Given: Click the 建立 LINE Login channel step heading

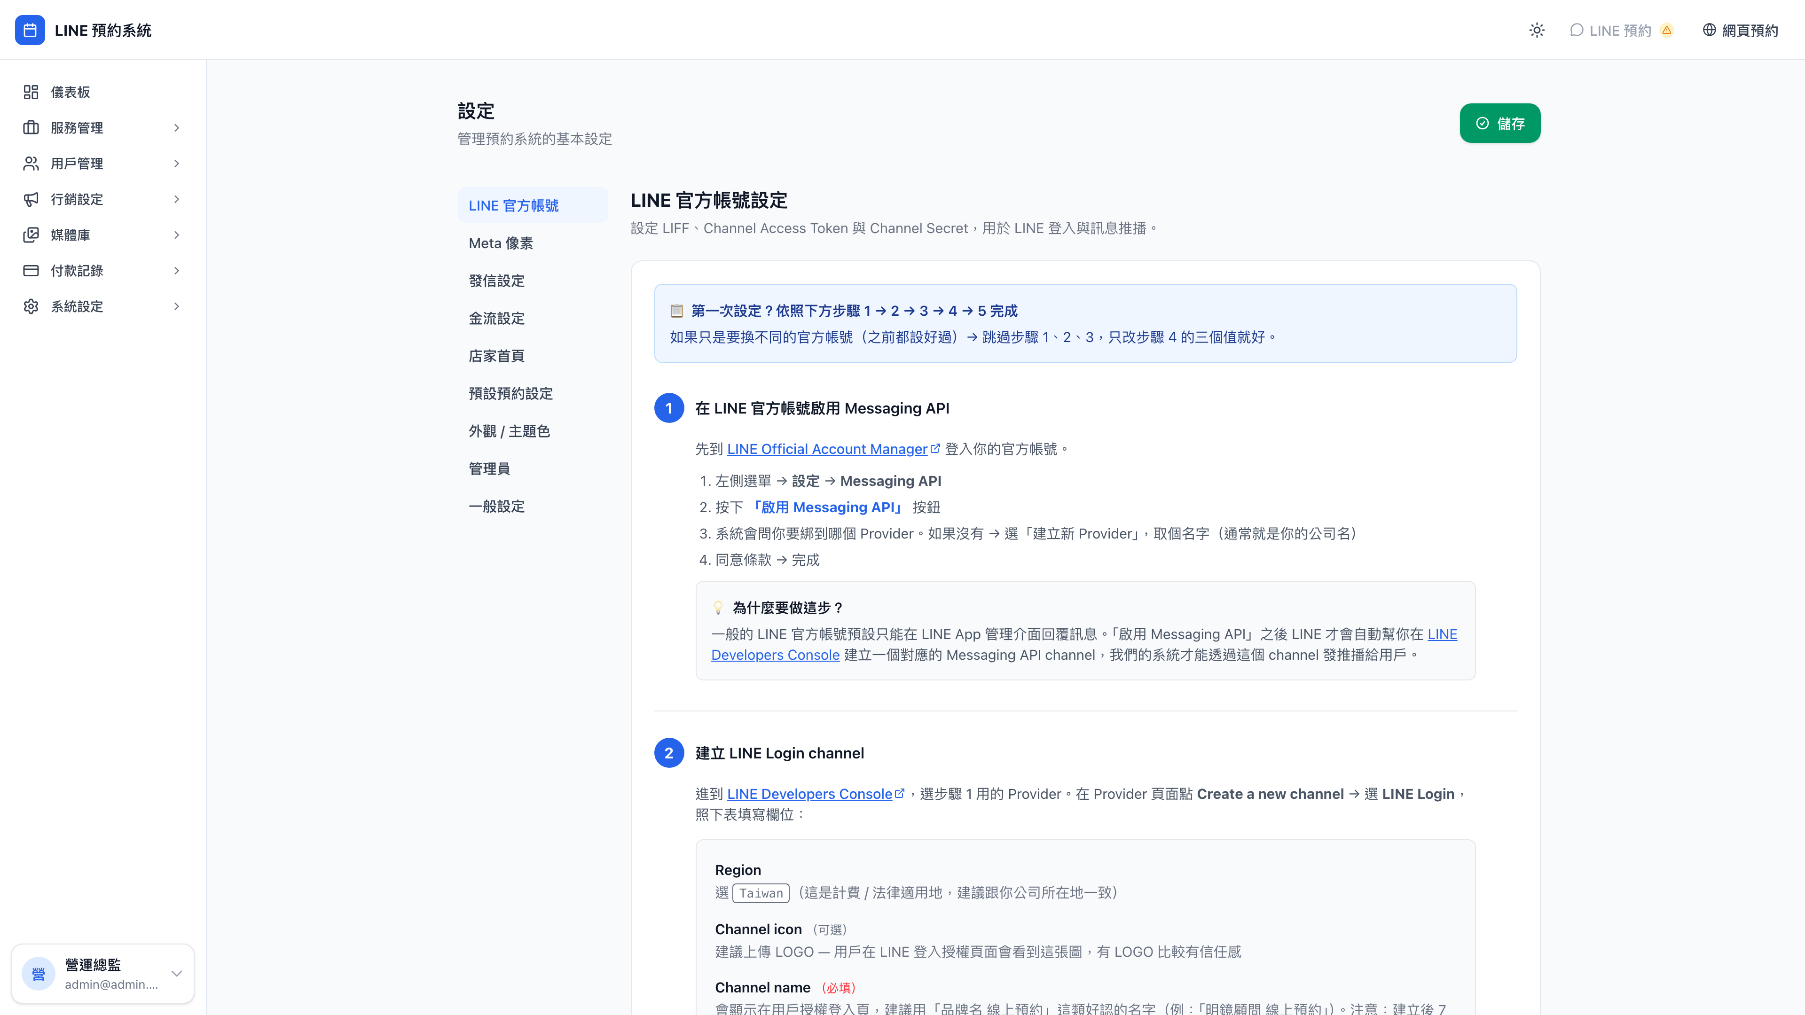Looking at the screenshot, I should pos(779,753).
